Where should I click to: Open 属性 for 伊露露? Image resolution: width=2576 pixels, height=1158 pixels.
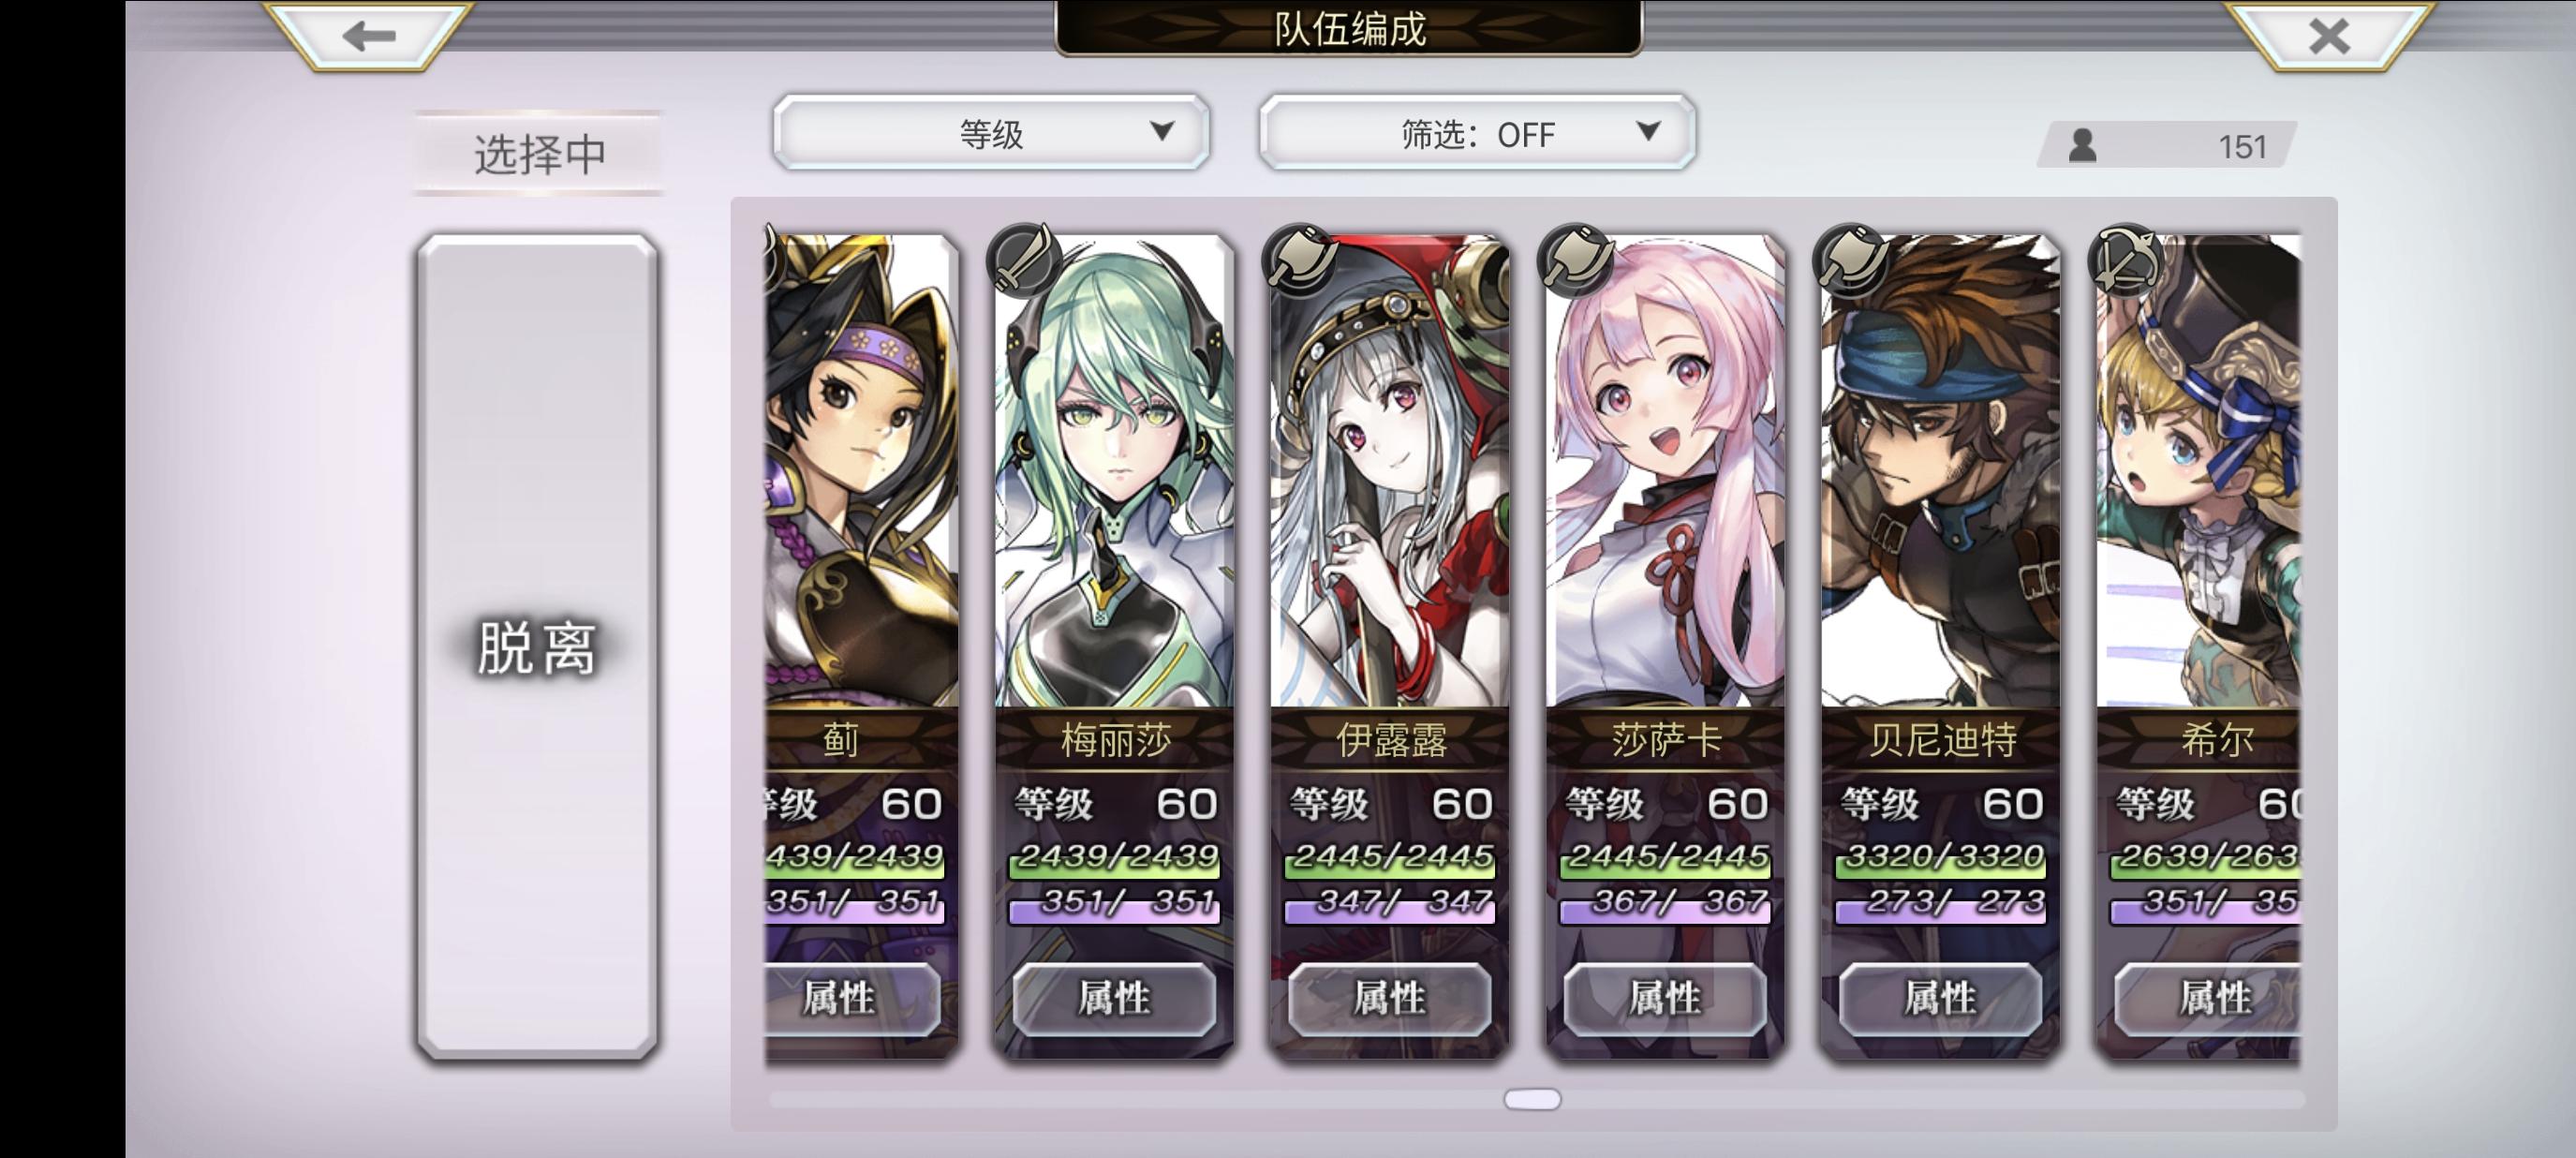point(1389,998)
